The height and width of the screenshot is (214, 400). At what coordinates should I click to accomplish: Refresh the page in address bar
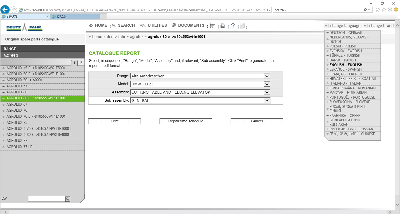click(x=268, y=10)
